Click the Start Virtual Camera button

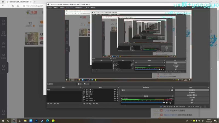click(192, 95)
